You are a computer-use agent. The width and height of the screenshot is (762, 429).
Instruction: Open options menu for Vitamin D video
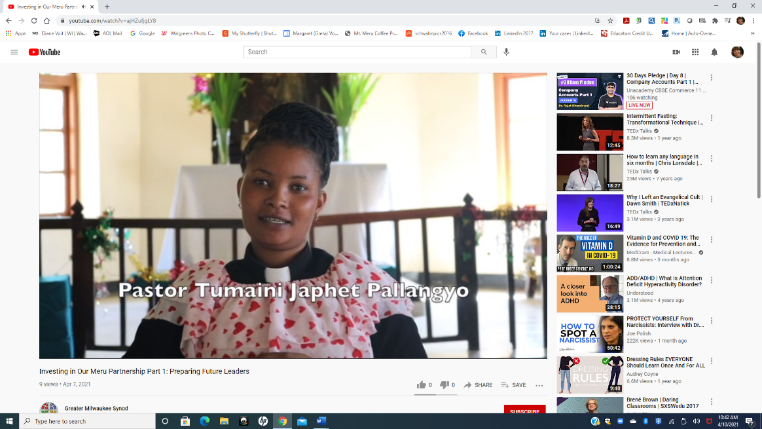(x=712, y=240)
